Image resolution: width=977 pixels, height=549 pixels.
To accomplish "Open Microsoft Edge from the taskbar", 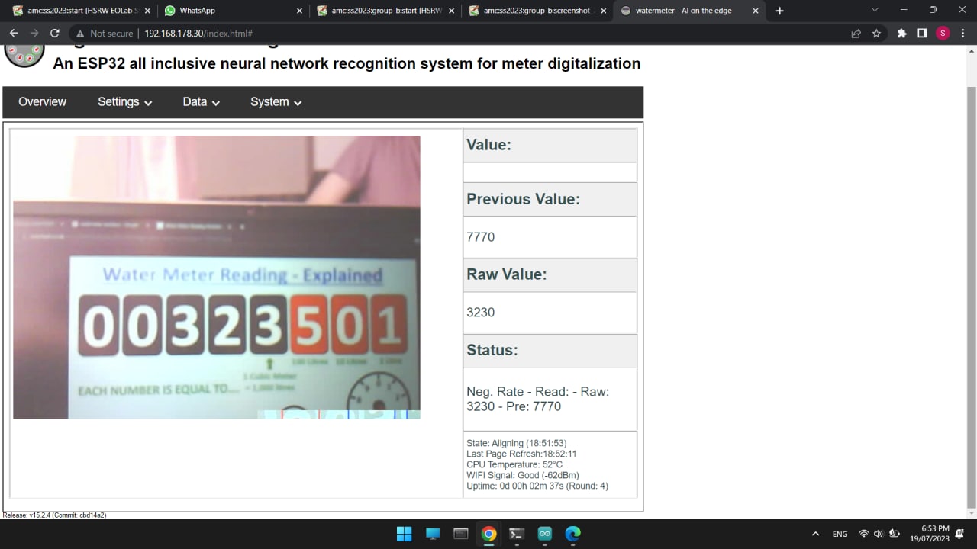I will click(572, 534).
